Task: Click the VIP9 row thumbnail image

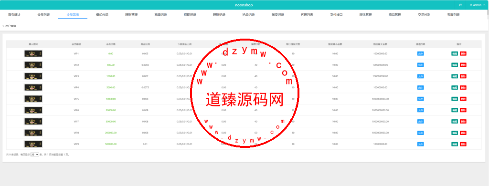Action: pyautogui.click(x=33, y=144)
